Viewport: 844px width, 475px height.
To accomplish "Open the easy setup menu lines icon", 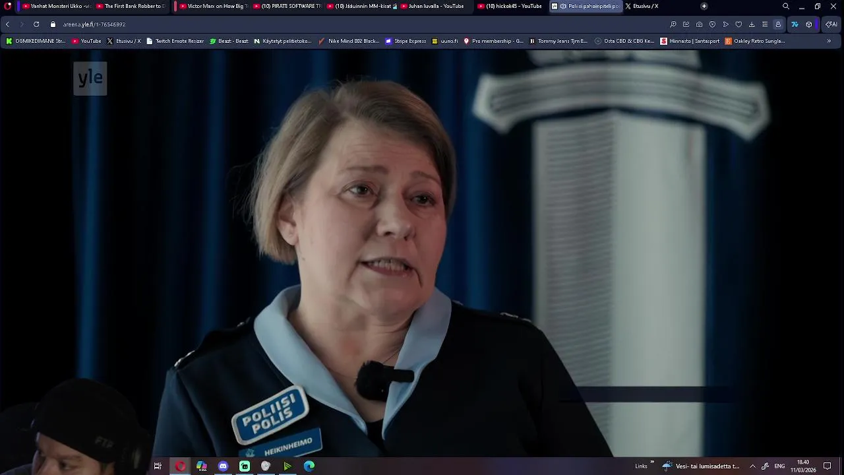I will (x=765, y=24).
